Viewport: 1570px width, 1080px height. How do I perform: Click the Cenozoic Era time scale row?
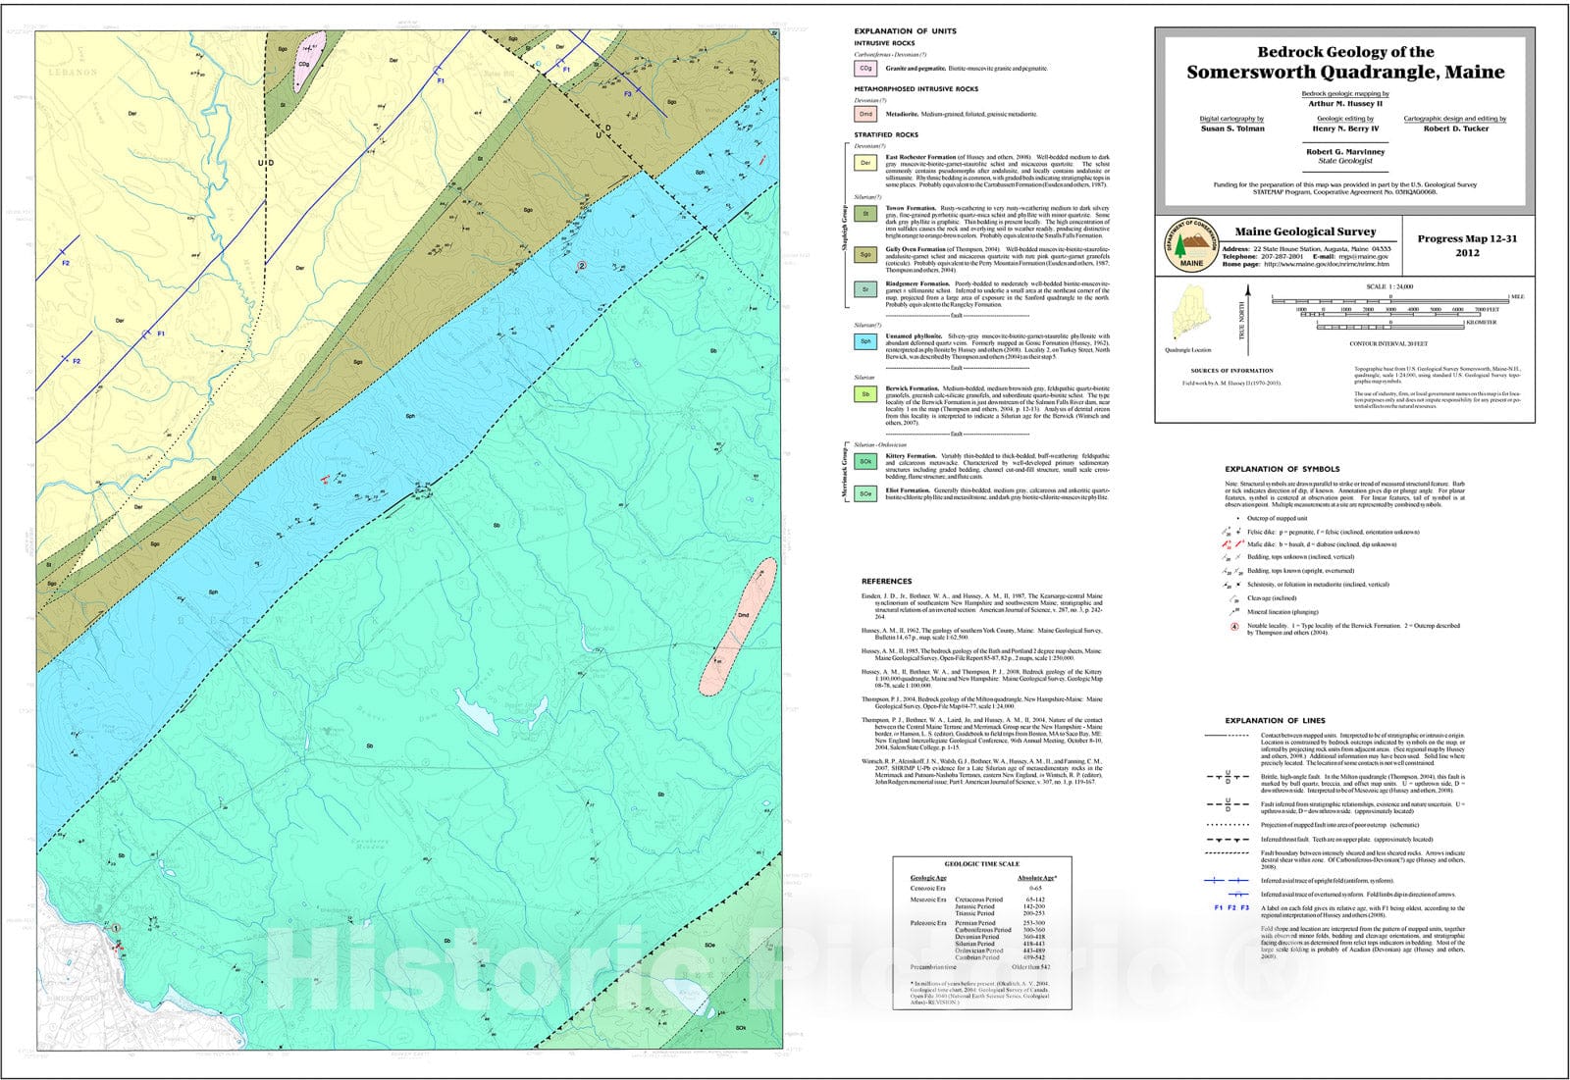[x=976, y=888]
